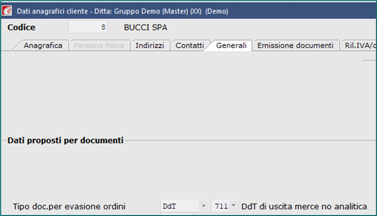Expand the DdT document type dropdown arrow

[x=204, y=206]
